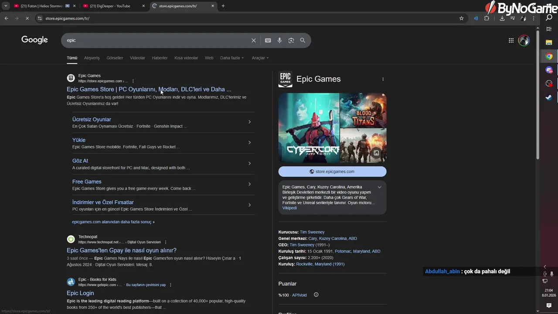
Task: Open the Chrome extensions puzzle menu
Action: point(487,18)
